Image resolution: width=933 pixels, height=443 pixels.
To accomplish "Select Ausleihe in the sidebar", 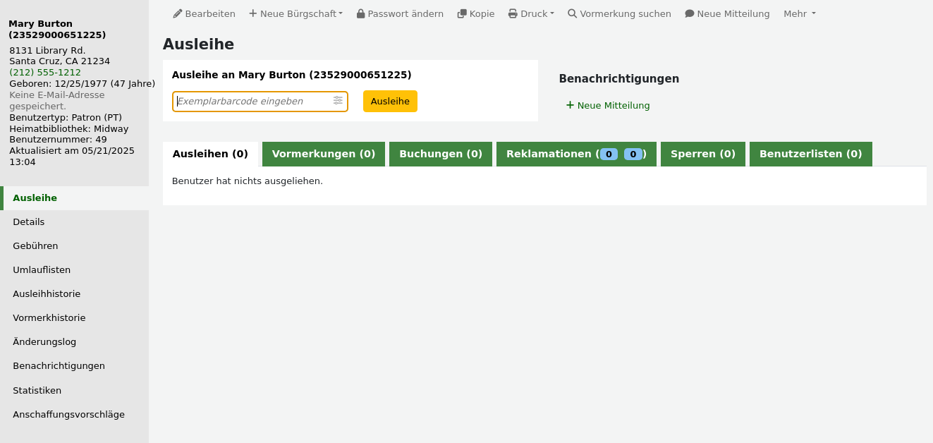I will pyautogui.click(x=74, y=198).
